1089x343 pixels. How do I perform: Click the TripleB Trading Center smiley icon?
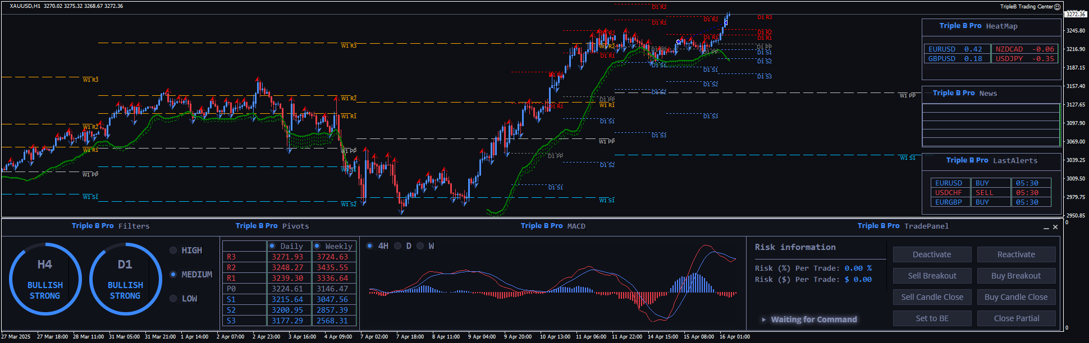click(1057, 7)
